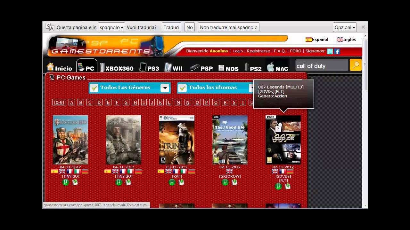Open the NDS section

228,68
